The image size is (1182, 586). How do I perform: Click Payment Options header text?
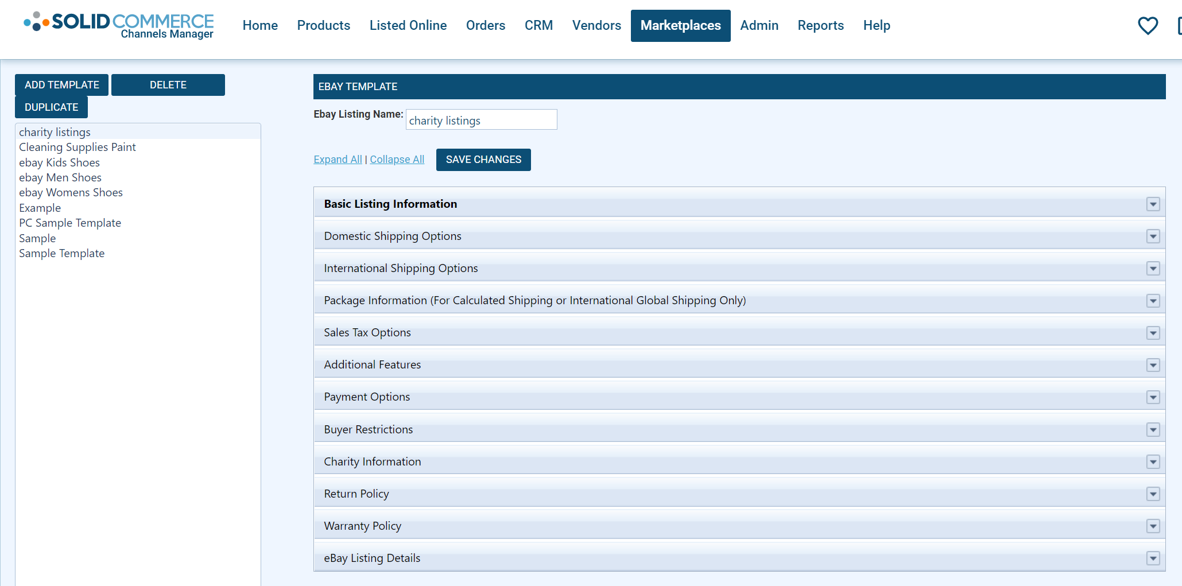coord(367,397)
